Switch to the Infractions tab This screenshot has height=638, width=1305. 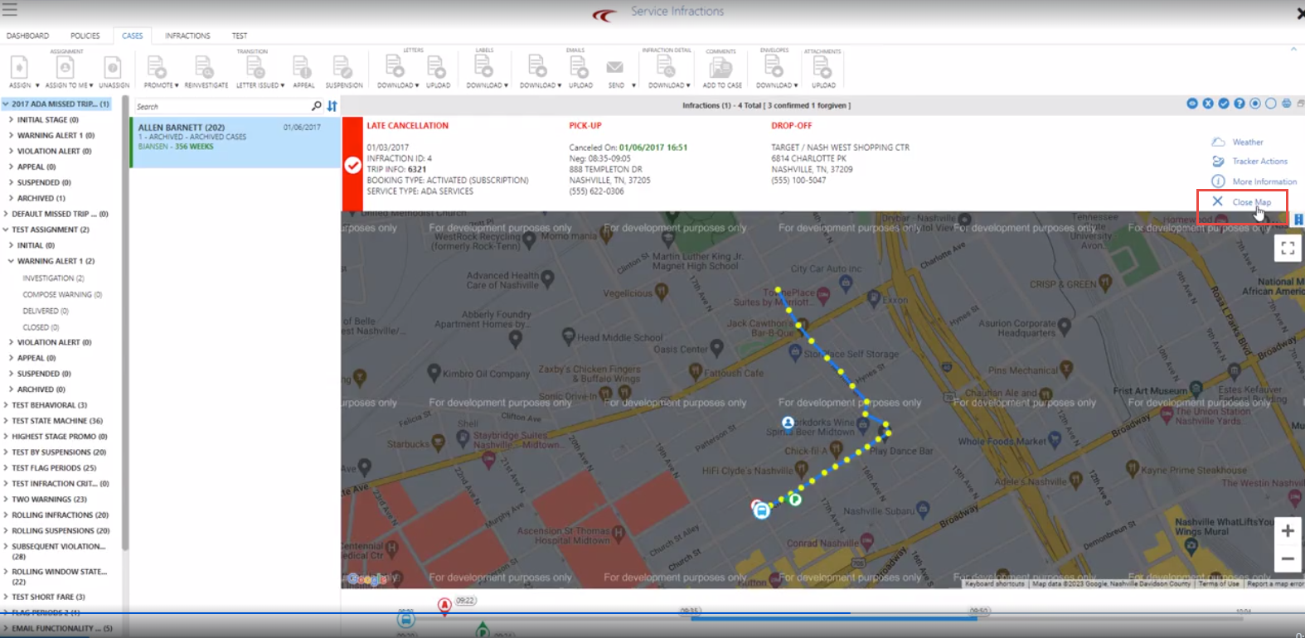pyautogui.click(x=187, y=36)
